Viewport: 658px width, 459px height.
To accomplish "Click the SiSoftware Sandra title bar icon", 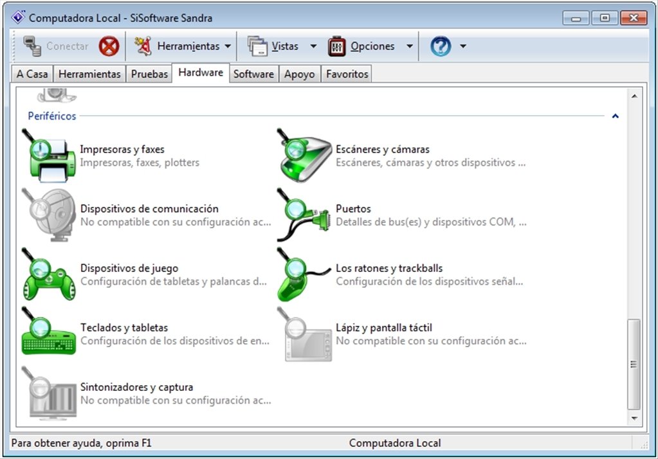I will click(18, 17).
